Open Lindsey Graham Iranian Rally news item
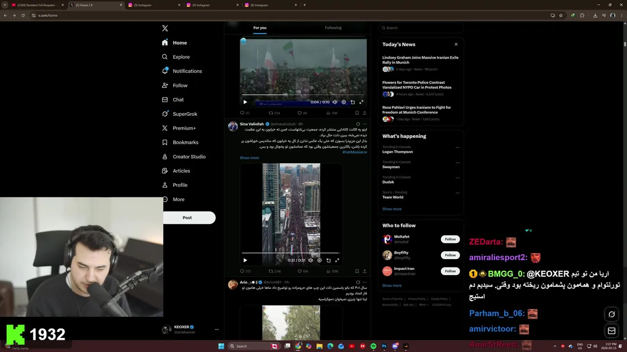Image resolution: width=627 pixels, height=352 pixels. (420, 63)
